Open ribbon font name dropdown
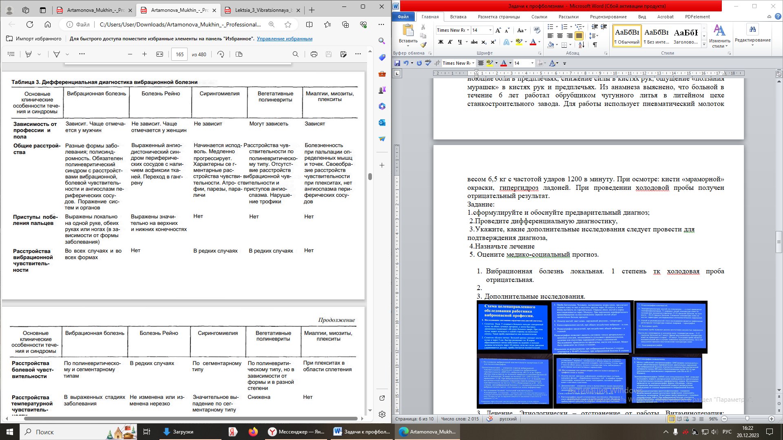The width and height of the screenshot is (783, 440). (467, 30)
